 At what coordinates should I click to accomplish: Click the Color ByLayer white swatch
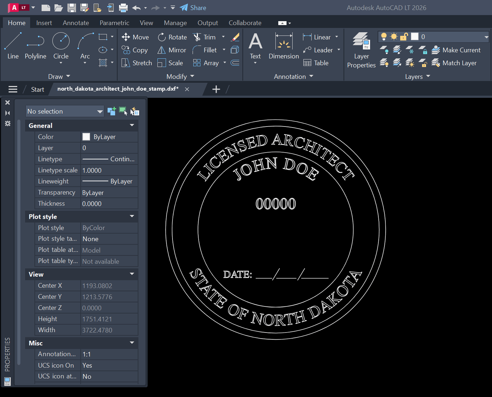(86, 137)
